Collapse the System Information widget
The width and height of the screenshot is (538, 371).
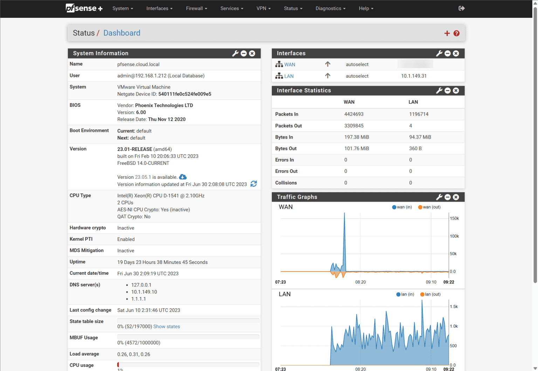(243, 53)
